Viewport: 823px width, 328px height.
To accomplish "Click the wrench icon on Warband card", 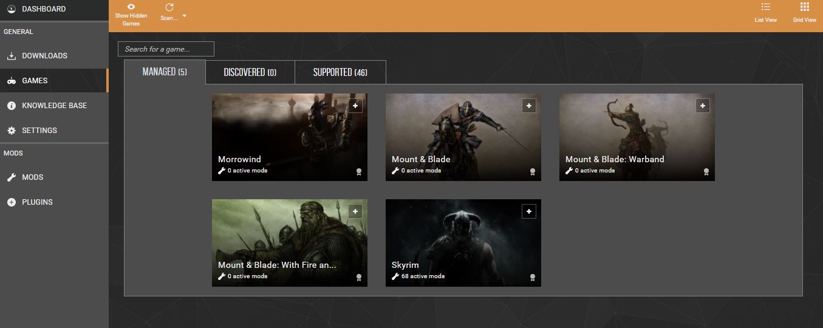I will click(569, 171).
